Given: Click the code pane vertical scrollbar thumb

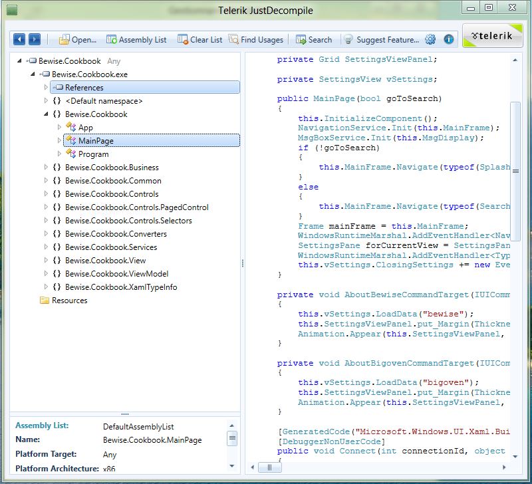Looking at the screenshot, I should click(515, 171).
